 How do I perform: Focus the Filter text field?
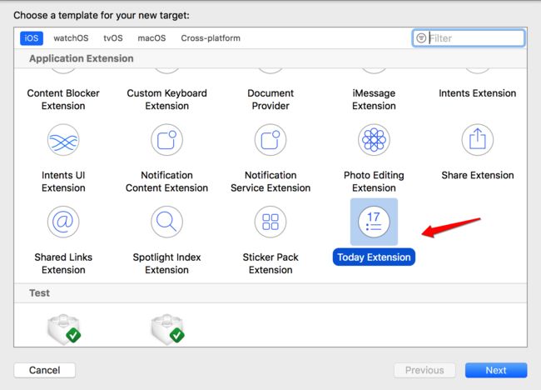(x=469, y=38)
